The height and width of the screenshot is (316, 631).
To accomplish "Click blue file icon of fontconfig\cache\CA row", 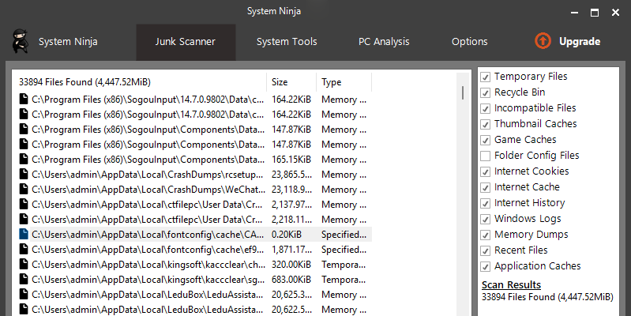I will coord(24,235).
